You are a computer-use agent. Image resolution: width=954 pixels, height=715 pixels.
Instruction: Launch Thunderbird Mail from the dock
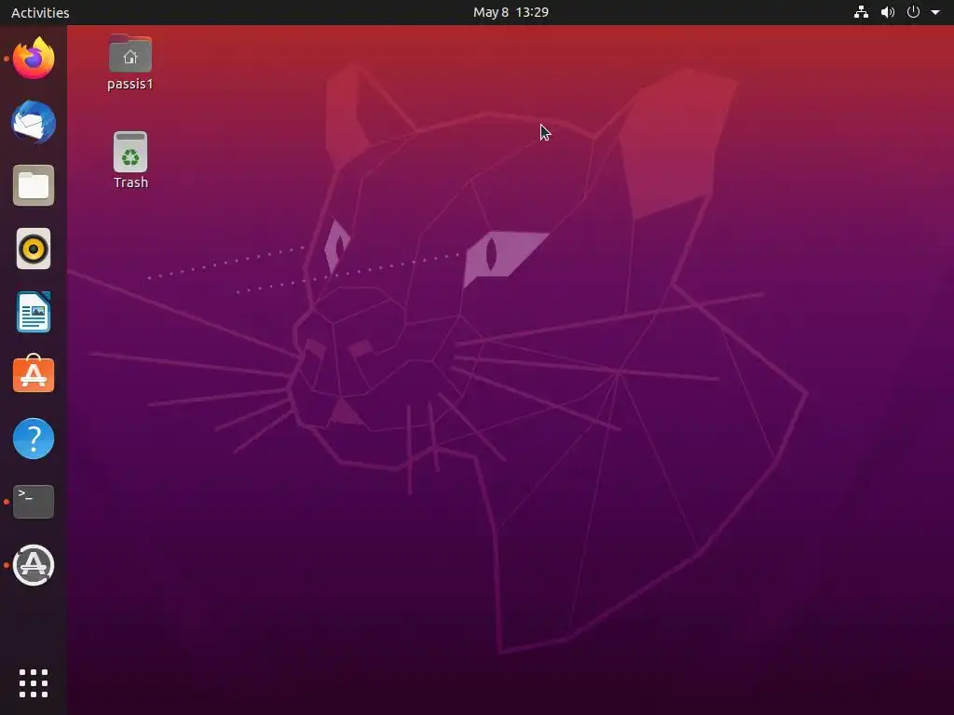[34, 122]
